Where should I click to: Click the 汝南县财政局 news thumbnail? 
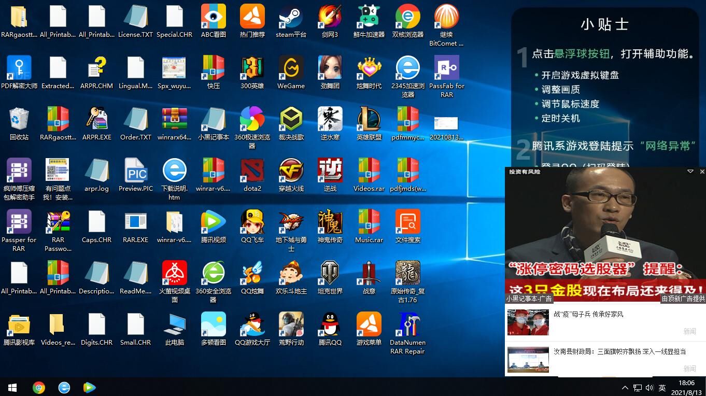528,359
